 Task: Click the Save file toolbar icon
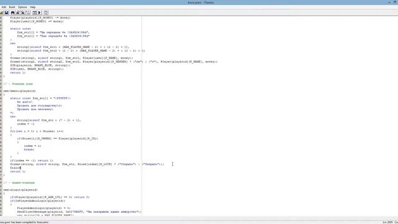point(7,12)
